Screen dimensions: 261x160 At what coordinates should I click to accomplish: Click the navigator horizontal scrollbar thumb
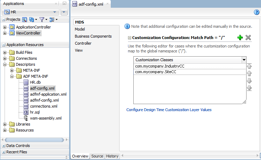(34, 140)
